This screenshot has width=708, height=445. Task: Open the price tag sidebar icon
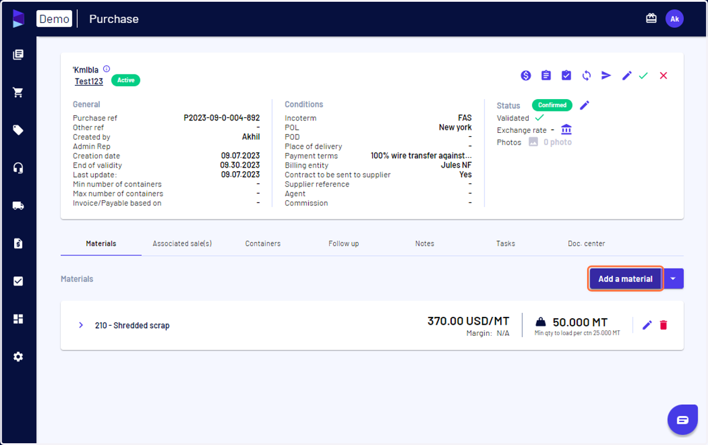[18, 130]
